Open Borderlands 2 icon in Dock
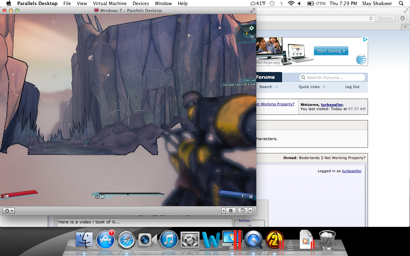410x256 pixels. [x=275, y=240]
